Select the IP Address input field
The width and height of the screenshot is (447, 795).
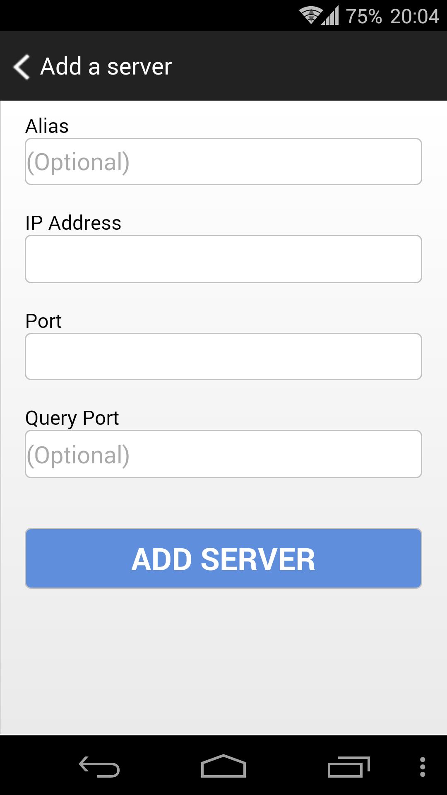pos(223,259)
